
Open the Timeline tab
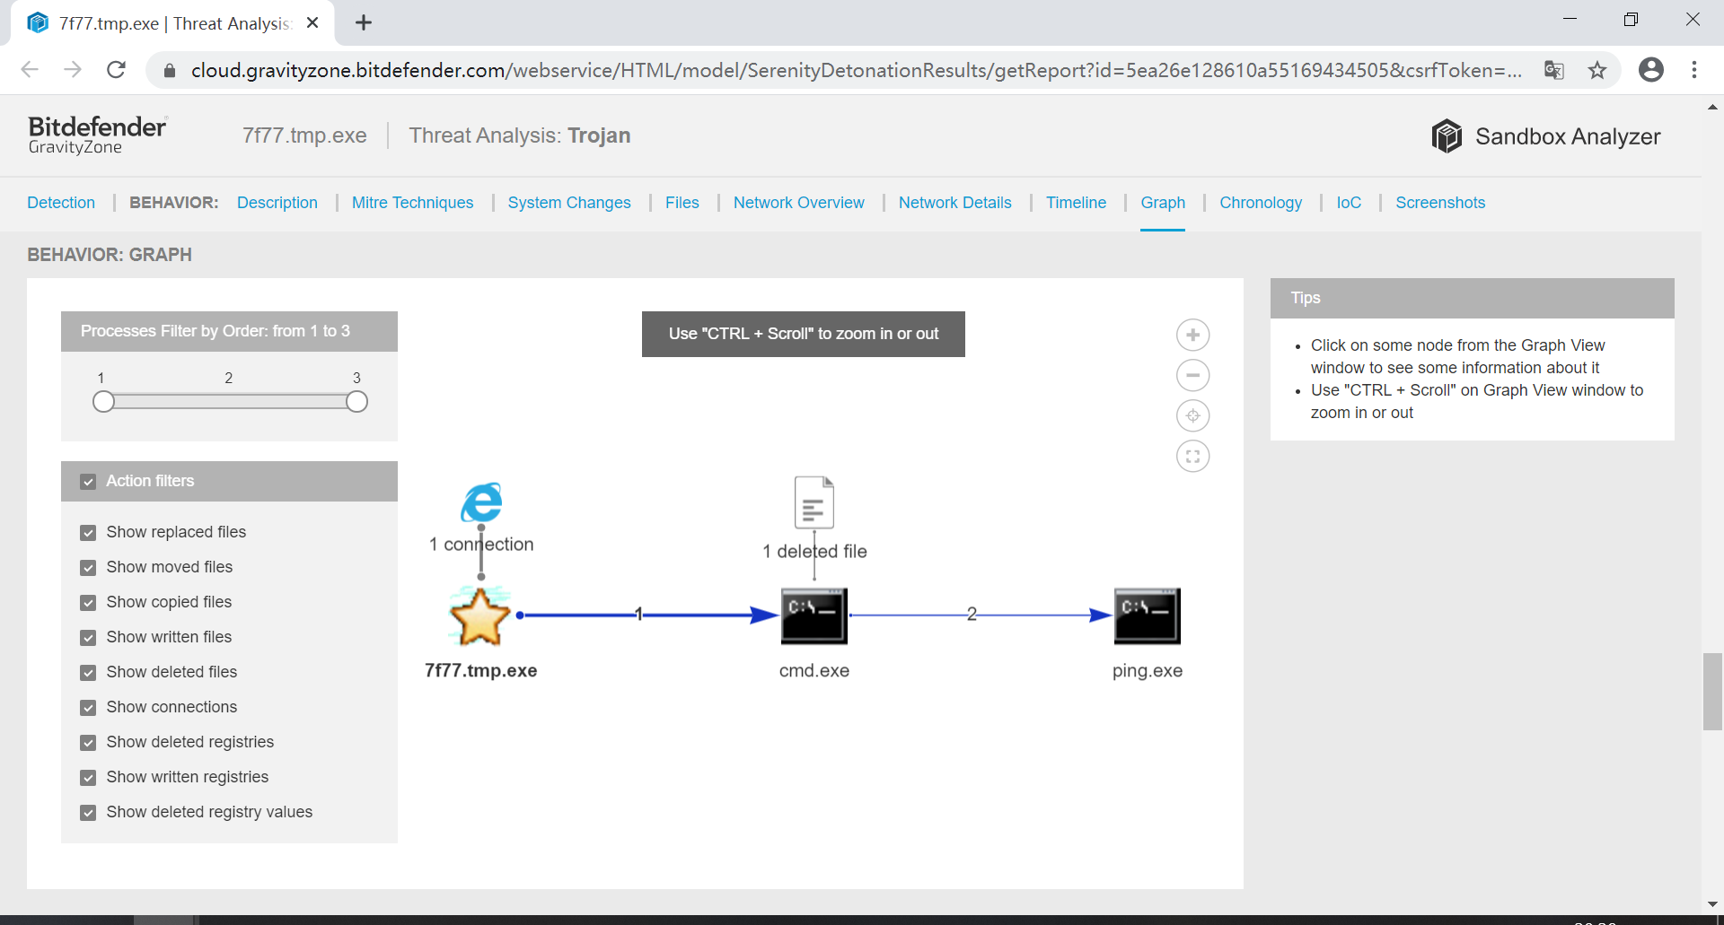pyautogui.click(x=1076, y=203)
